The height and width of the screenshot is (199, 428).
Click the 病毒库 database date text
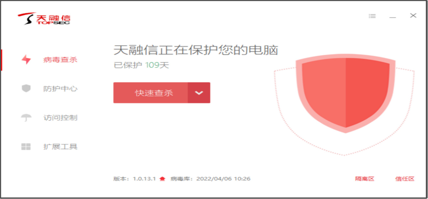(210, 179)
